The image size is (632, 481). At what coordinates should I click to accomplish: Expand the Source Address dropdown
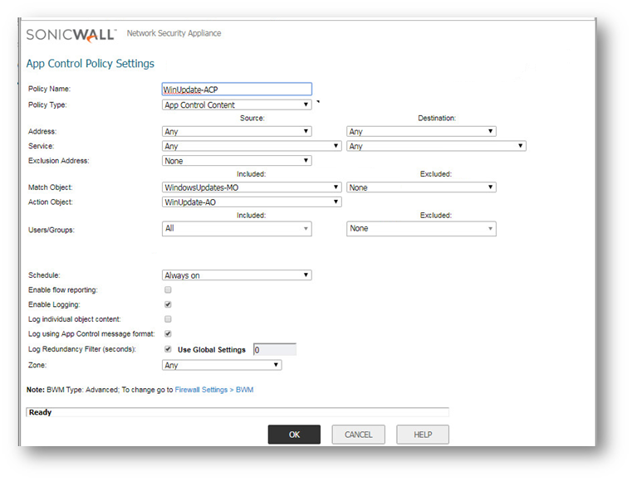[237, 131]
